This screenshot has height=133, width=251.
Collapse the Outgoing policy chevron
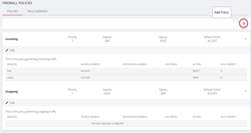tap(246, 91)
